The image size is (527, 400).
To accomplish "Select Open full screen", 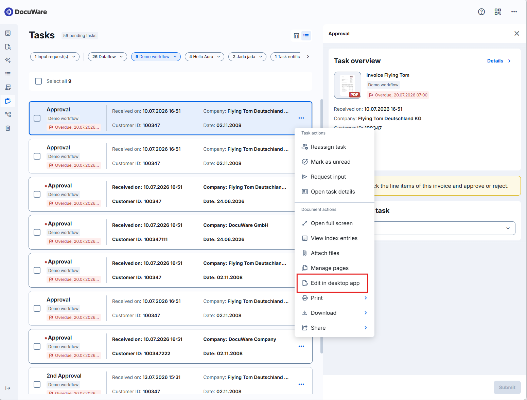I will tap(334, 223).
